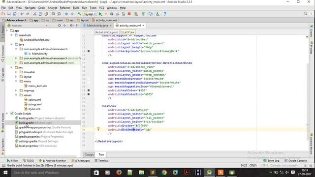This screenshot has height=177, width=315.
Task: Open the Refactor menu
Action: pyautogui.click(x=65, y=8)
